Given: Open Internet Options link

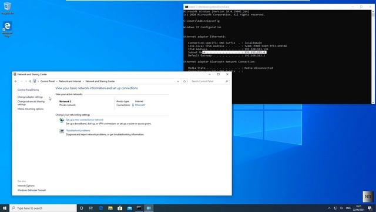Looking at the screenshot, I should [x=26, y=186].
